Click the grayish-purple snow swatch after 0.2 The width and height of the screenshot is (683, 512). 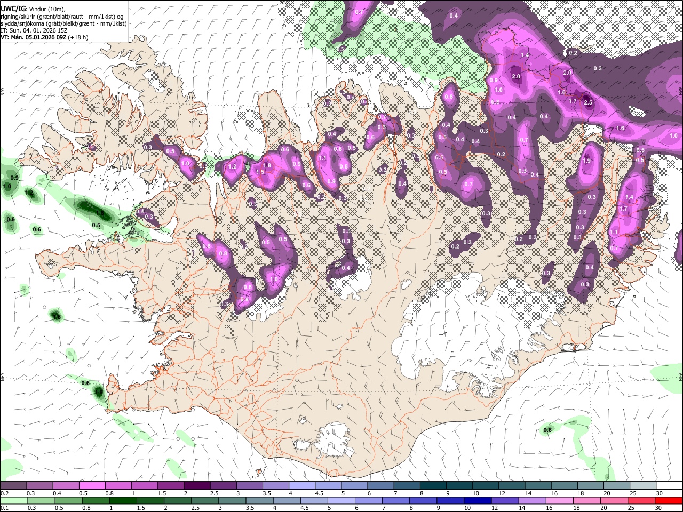(x=14, y=486)
